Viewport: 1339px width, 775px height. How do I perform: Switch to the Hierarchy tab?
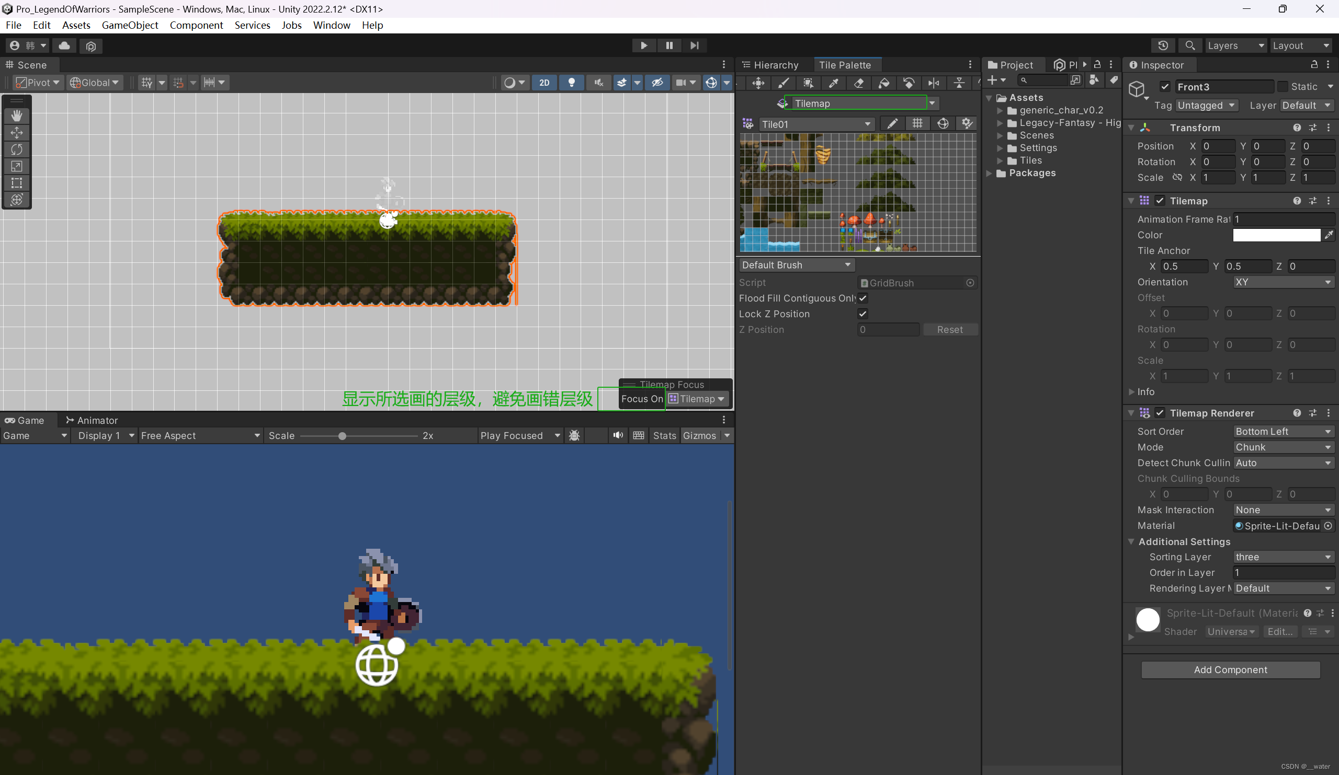point(775,65)
